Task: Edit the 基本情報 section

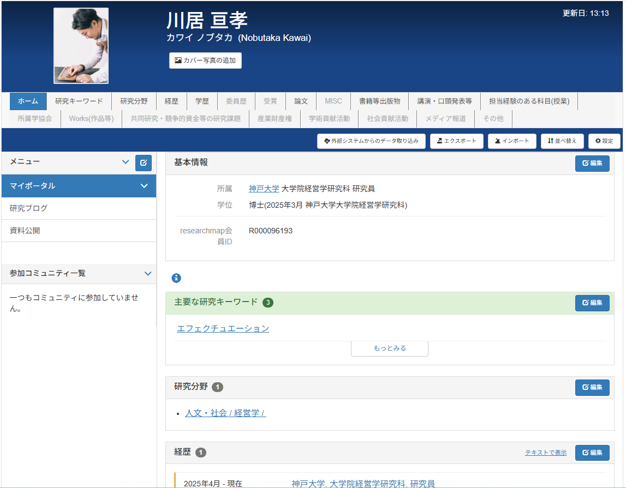Action: [592, 164]
